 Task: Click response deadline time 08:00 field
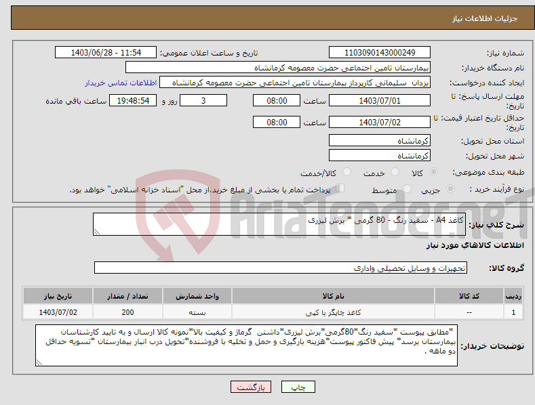tap(277, 100)
